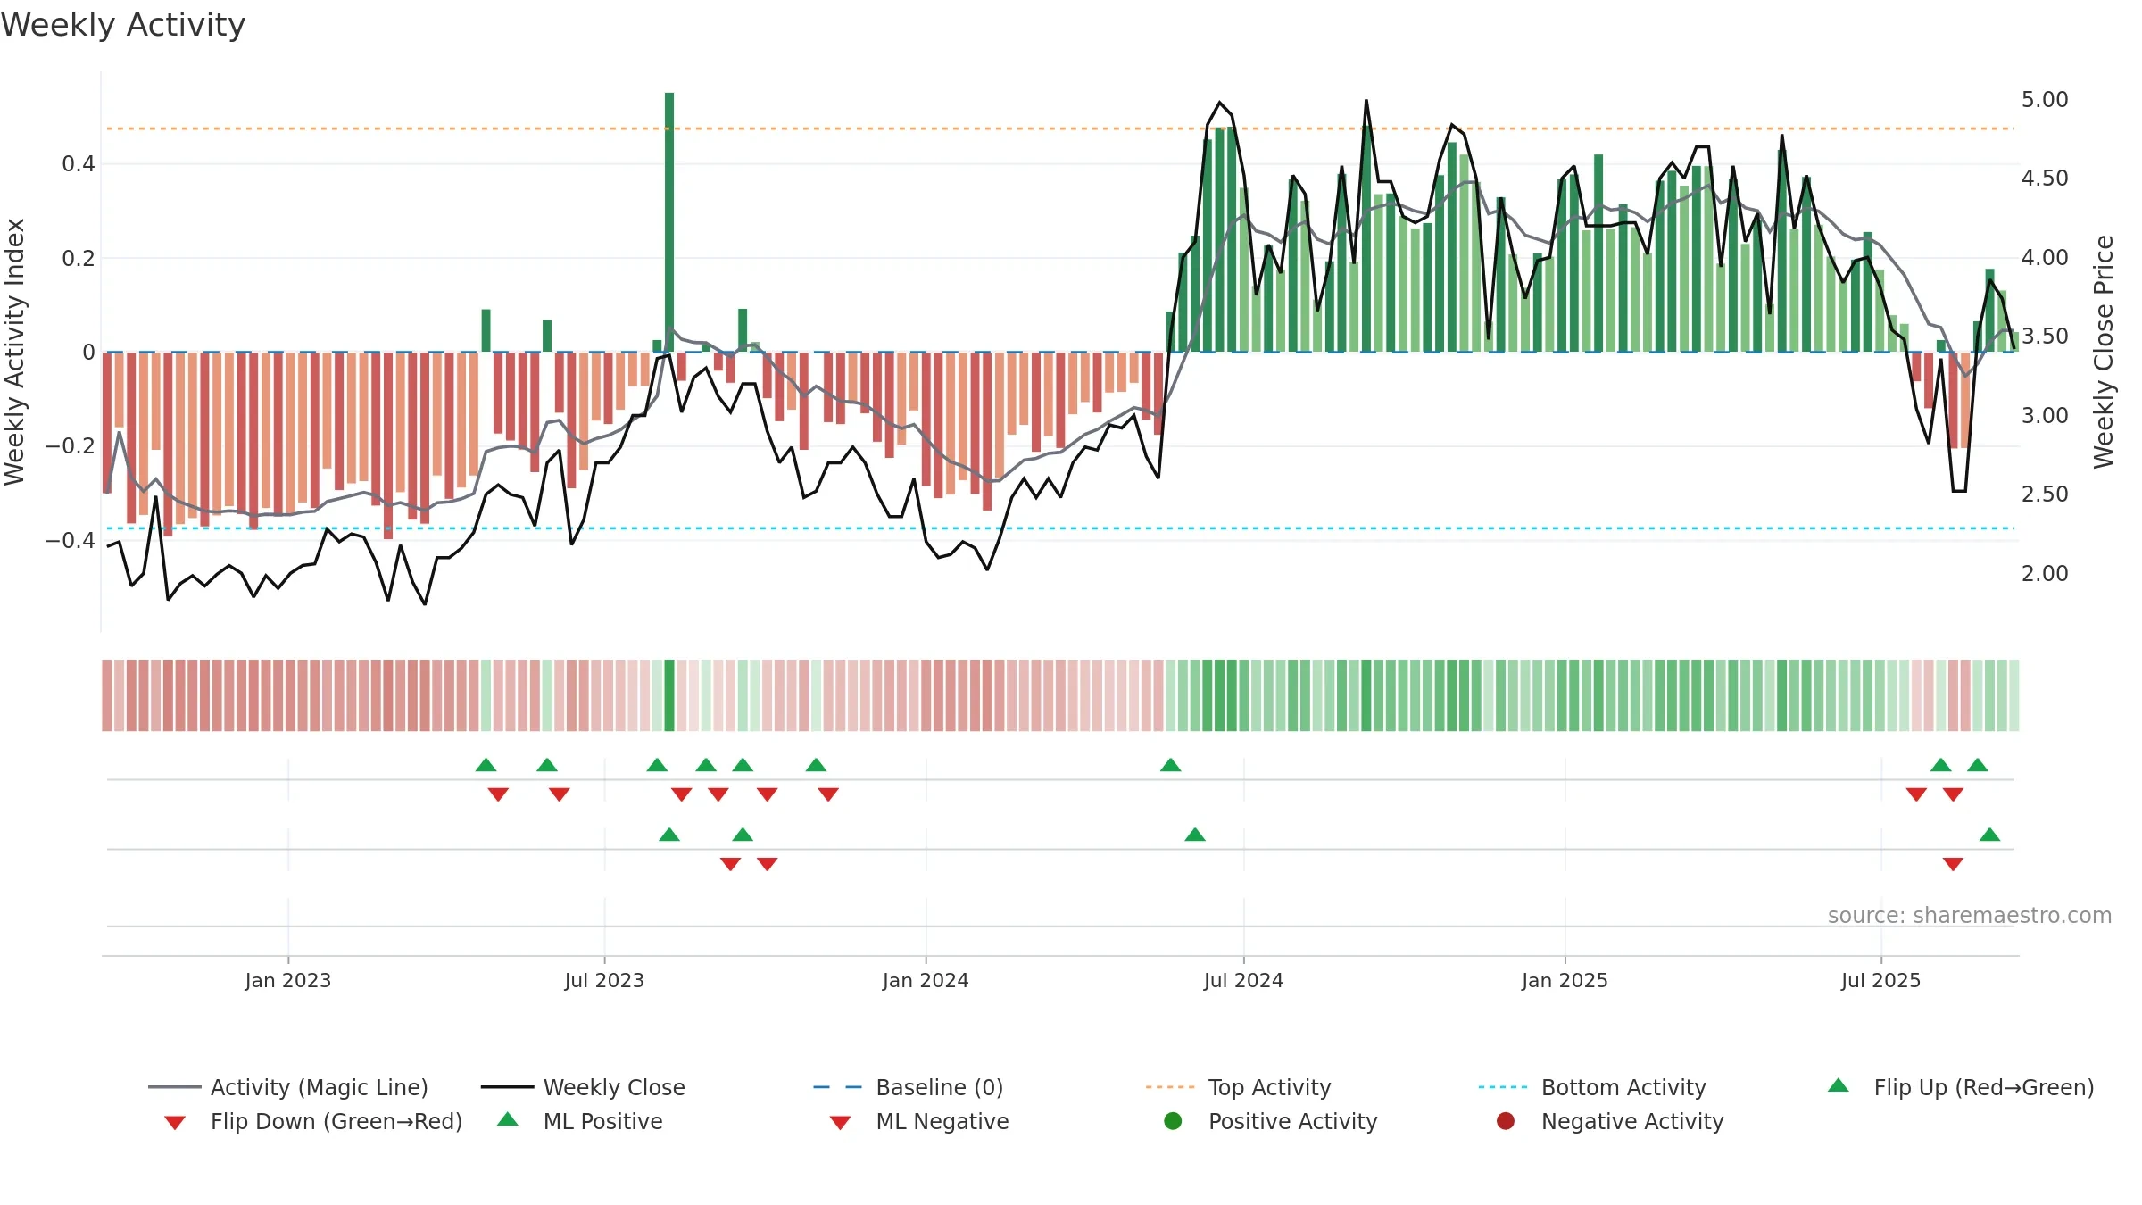
Task: Click the 5.00 price axis tick label
Action: [x=2045, y=99]
